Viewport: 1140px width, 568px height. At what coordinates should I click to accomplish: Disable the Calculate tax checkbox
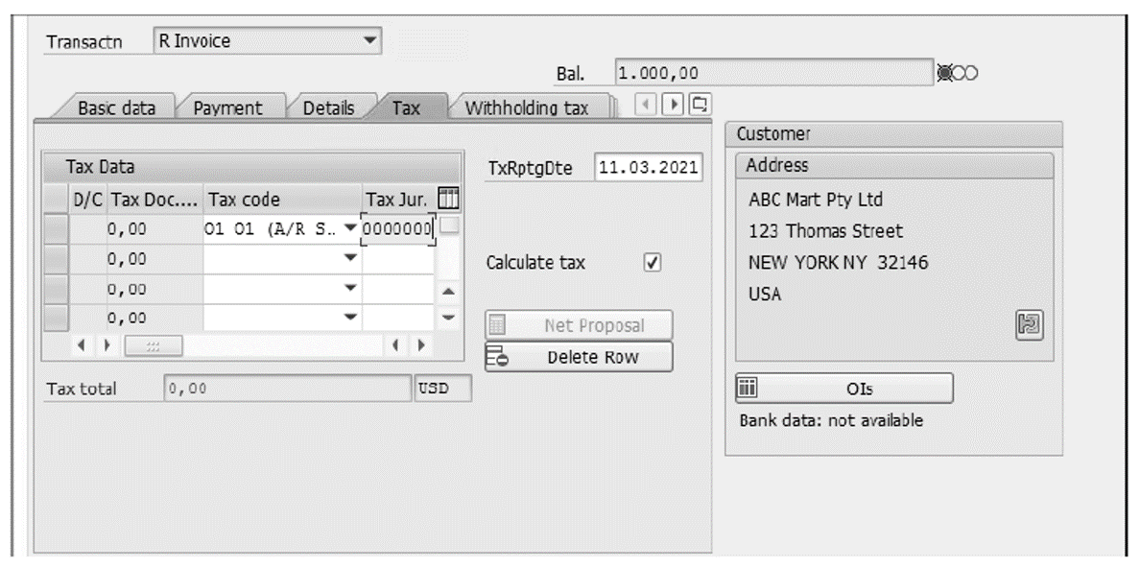pyautogui.click(x=651, y=262)
